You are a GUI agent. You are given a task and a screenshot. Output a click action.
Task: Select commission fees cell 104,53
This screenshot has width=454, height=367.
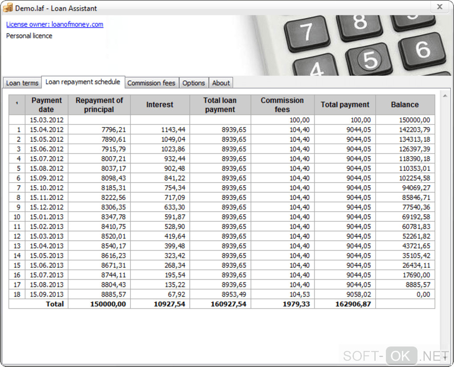click(282, 294)
